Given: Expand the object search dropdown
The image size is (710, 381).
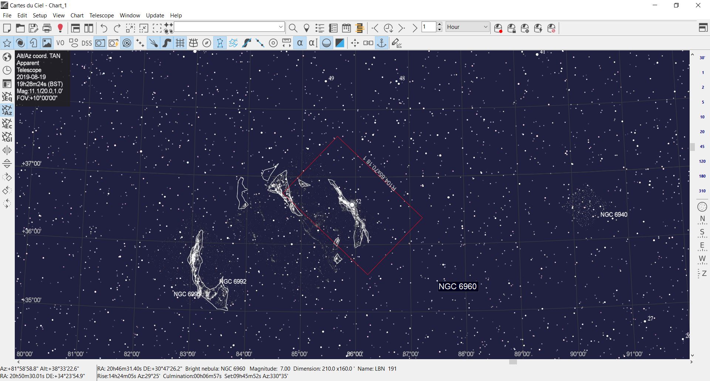Looking at the screenshot, I should [x=281, y=27].
